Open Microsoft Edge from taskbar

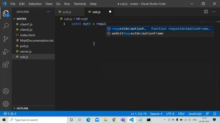point(88,120)
